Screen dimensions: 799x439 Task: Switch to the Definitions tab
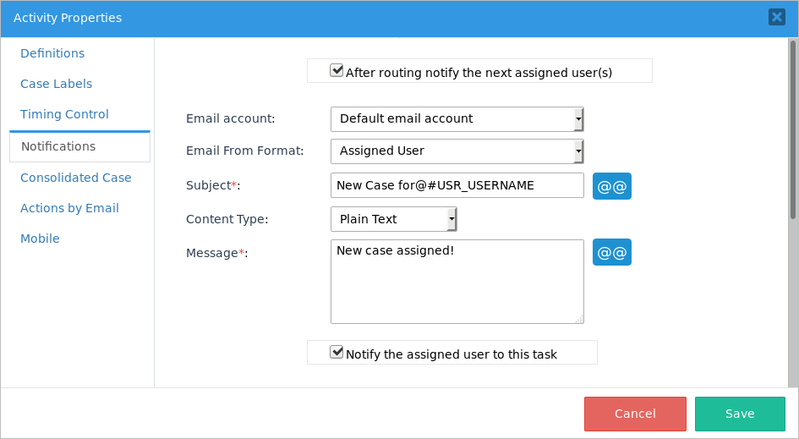(x=52, y=53)
